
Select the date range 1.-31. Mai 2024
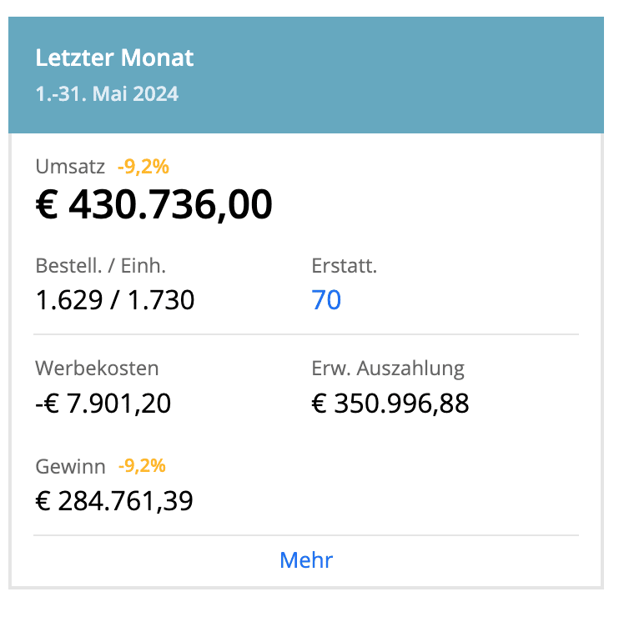pyautogui.click(x=107, y=93)
